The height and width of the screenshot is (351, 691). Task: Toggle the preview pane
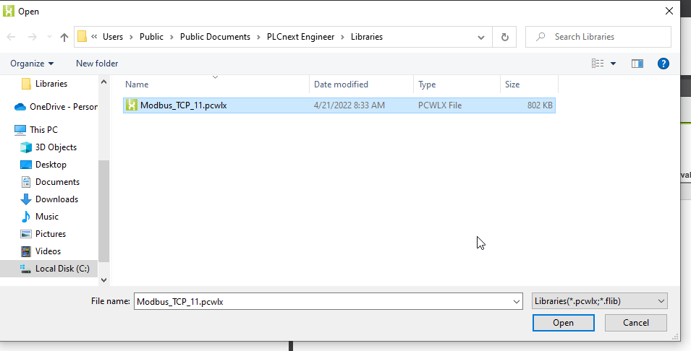[x=637, y=64]
